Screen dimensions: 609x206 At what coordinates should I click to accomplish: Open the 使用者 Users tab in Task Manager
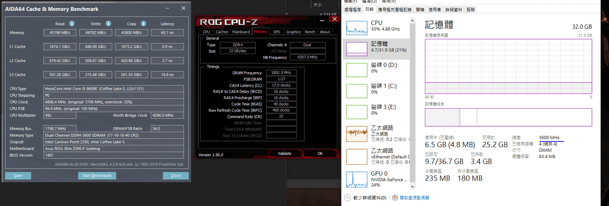434,9
